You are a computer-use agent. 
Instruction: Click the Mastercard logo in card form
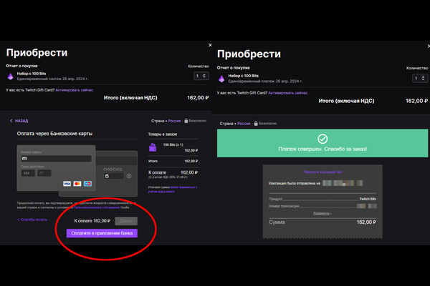pyautogui.click(x=77, y=184)
